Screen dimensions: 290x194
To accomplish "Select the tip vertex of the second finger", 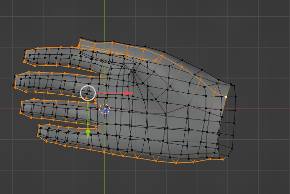I will pos(13,85).
